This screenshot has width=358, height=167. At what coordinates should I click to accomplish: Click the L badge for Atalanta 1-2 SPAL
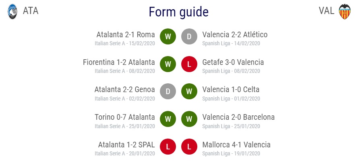168,147
